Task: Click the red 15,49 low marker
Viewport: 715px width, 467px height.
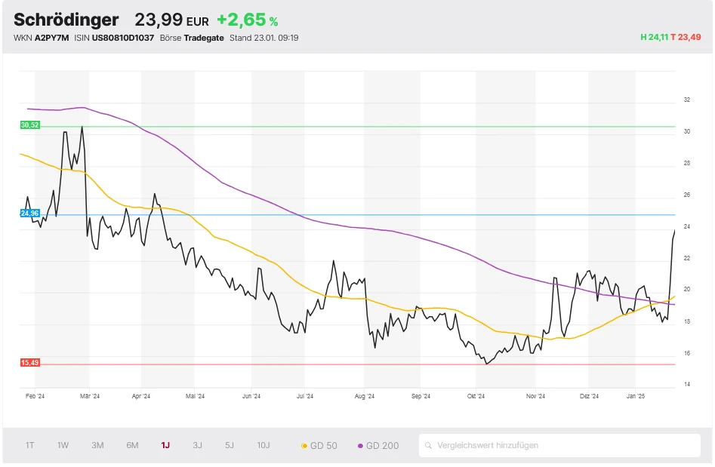Action: [30, 363]
